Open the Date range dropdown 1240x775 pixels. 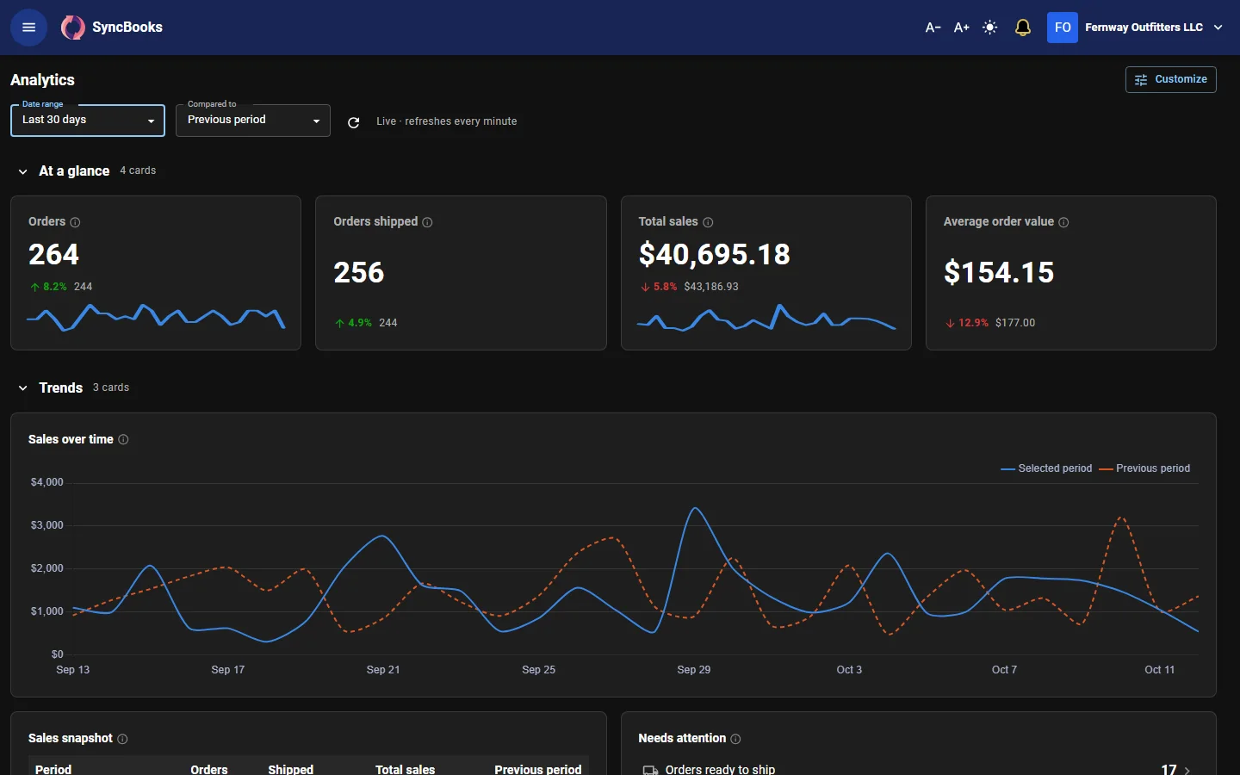(x=88, y=120)
